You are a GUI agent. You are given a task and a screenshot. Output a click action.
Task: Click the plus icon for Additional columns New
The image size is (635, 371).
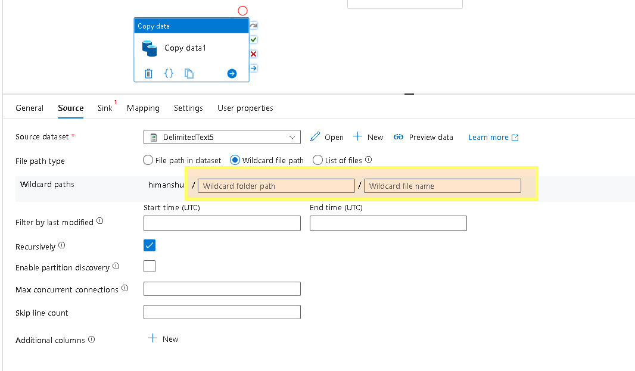(x=152, y=338)
